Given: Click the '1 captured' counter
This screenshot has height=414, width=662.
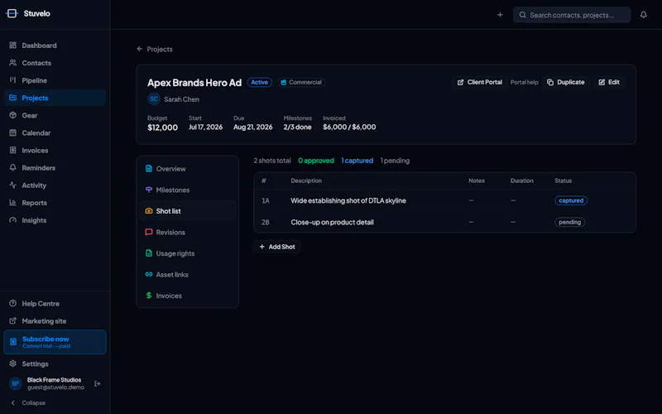Looking at the screenshot, I should 357,161.
